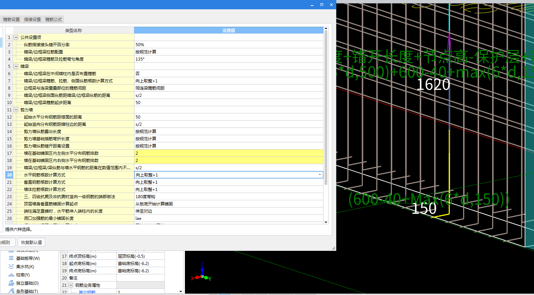Collapse the 钢筋业务属性 group in property panel
The image size is (534, 295).
[71, 285]
